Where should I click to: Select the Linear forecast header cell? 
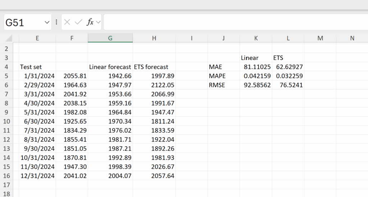110,67
